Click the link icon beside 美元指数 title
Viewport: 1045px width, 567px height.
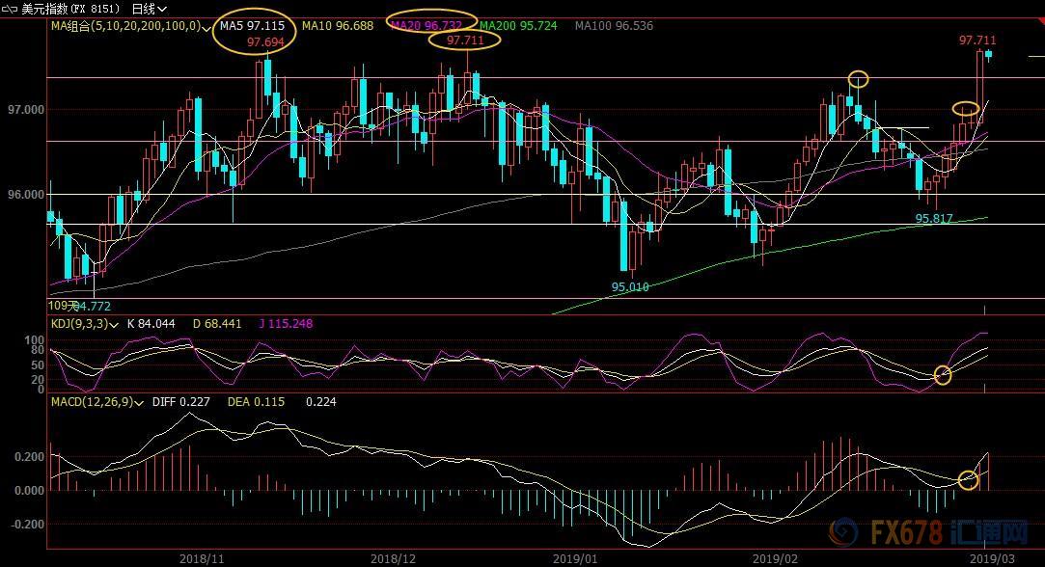coord(9,9)
